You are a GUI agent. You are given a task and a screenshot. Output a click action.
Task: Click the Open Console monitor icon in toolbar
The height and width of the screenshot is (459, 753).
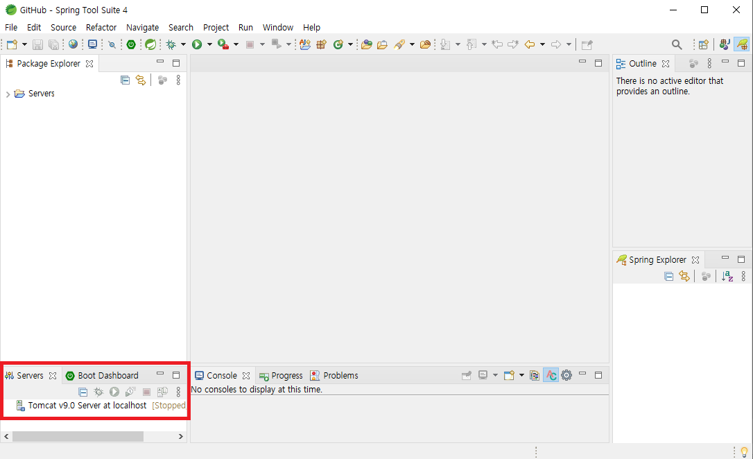92,44
